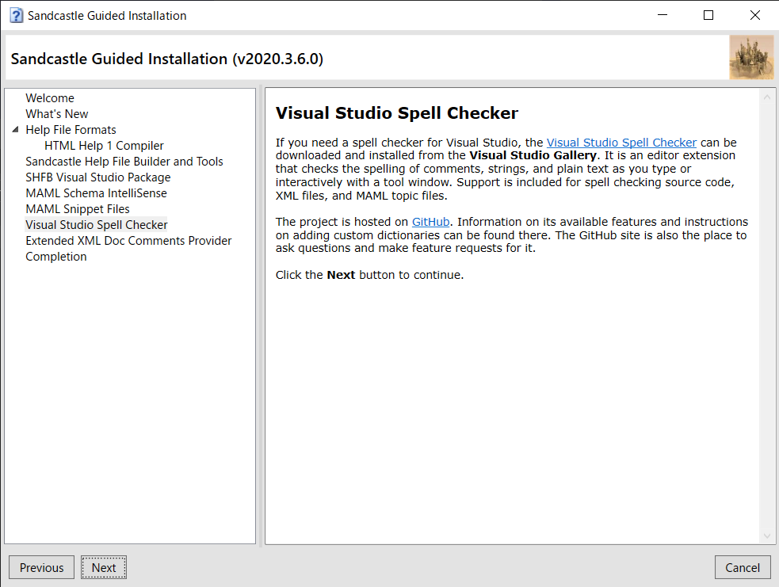Click the scrollbar up arrow in the content pane

tap(766, 96)
